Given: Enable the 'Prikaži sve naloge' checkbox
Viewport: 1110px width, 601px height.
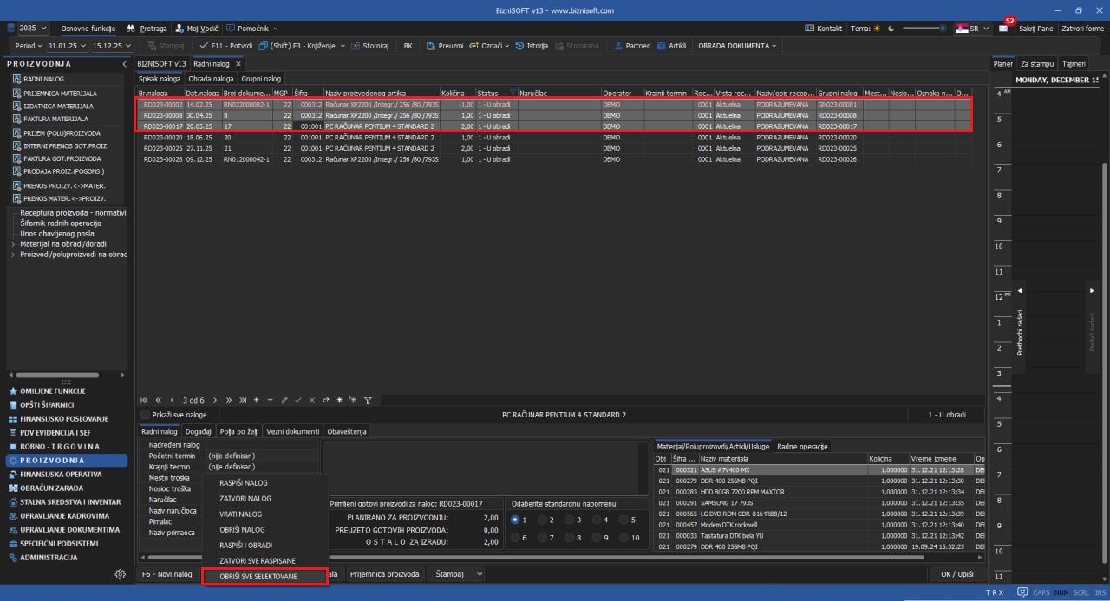Looking at the screenshot, I should 146,415.
